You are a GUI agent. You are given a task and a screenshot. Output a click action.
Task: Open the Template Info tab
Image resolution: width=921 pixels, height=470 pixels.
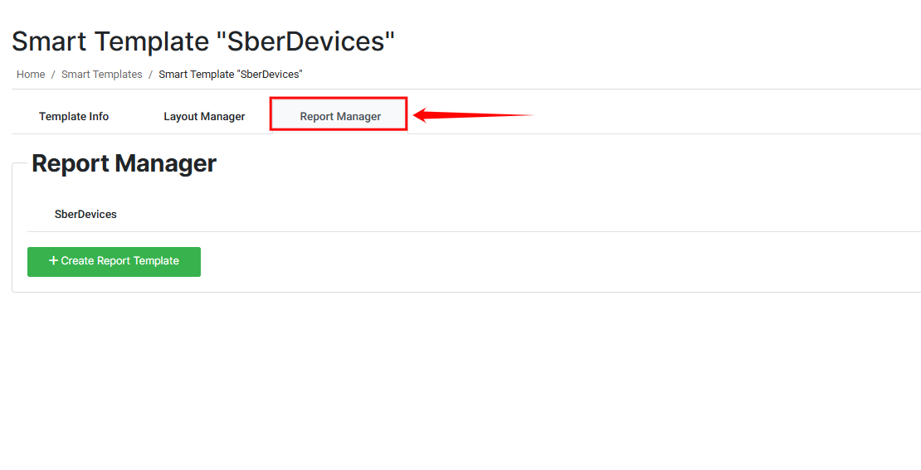pos(74,117)
